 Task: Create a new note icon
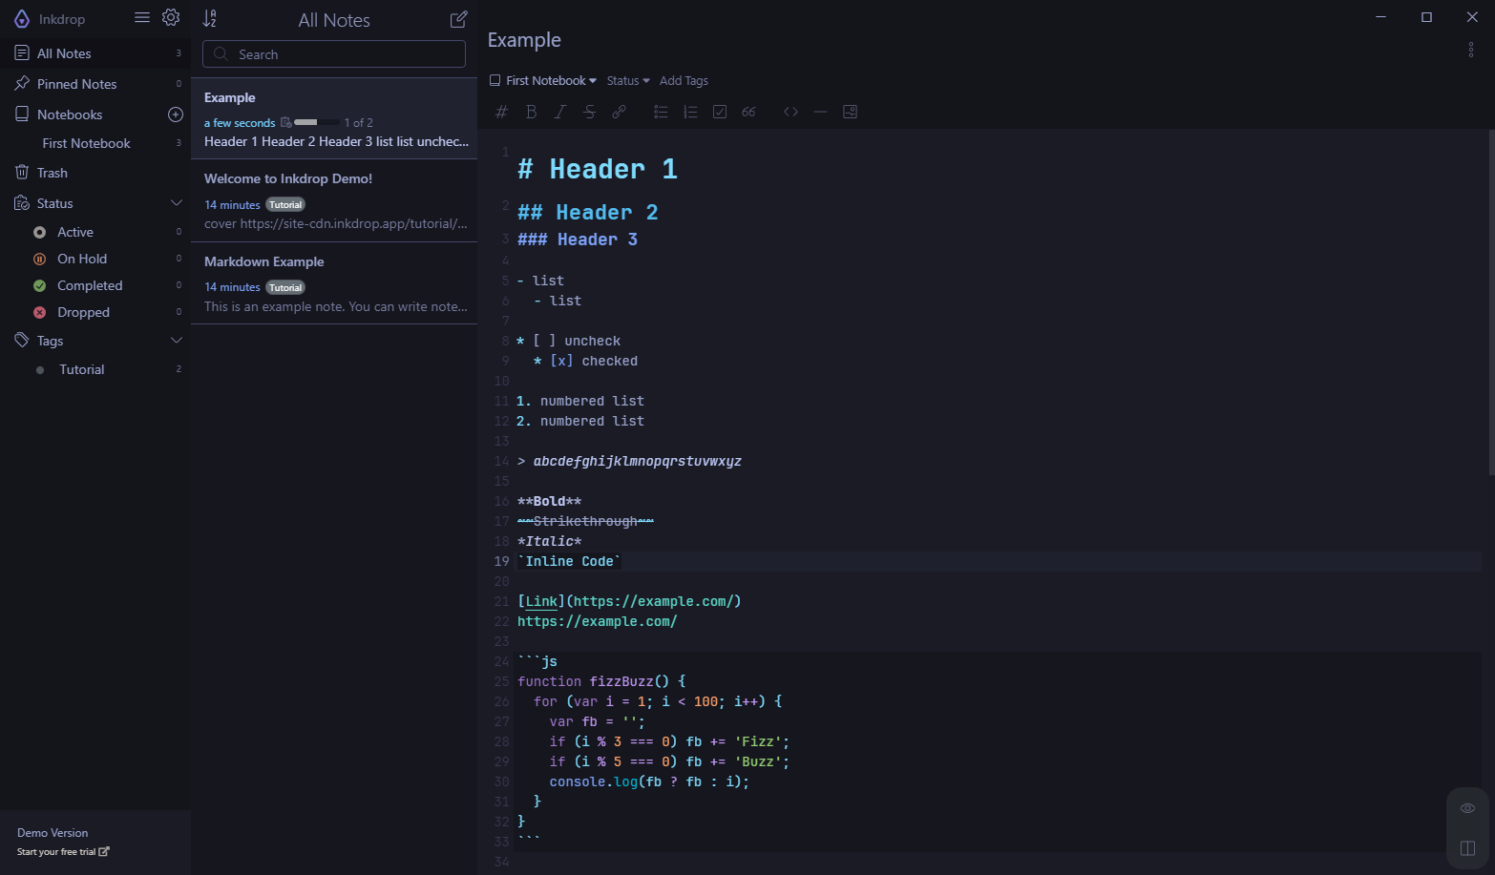pyautogui.click(x=458, y=19)
